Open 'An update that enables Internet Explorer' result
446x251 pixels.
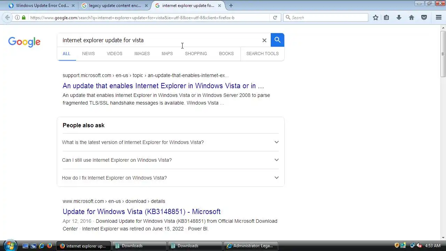(x=163, y=86)
